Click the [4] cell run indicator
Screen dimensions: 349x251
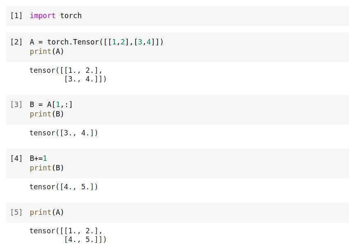[x=16, y=158]
